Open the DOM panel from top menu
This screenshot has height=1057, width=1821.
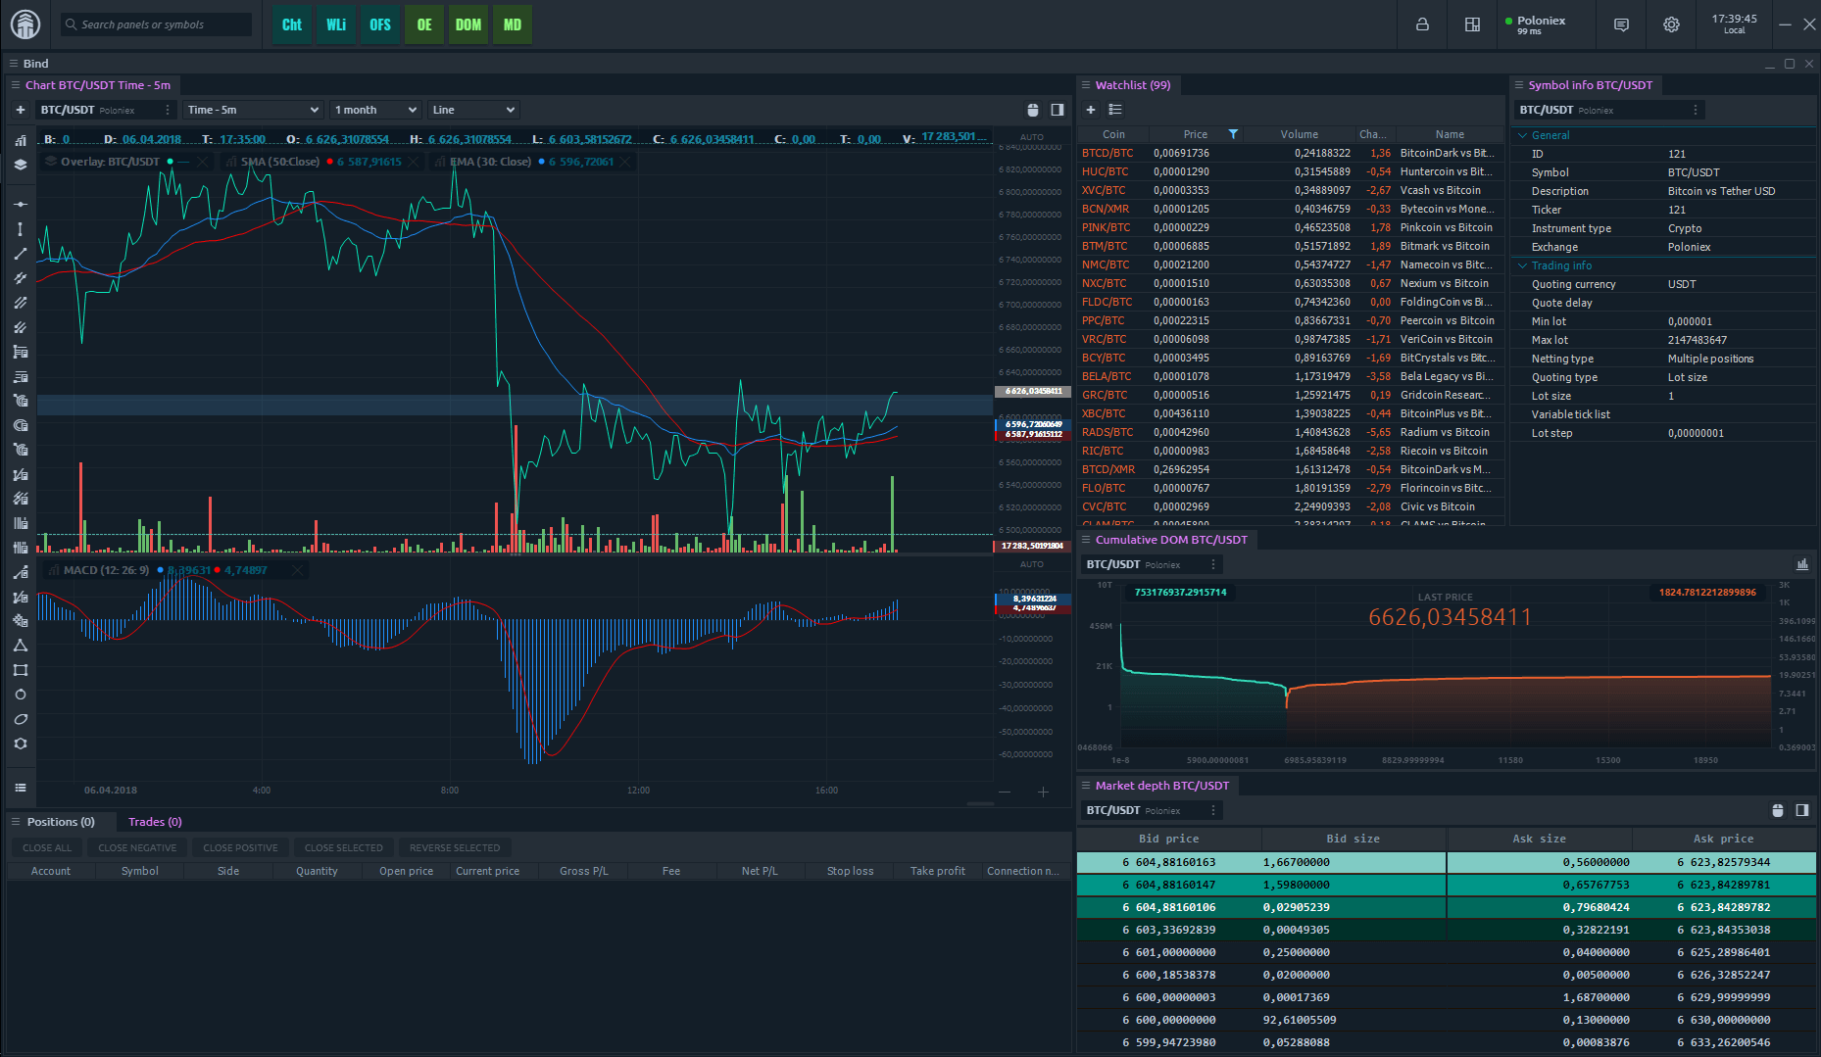[468, 24]
